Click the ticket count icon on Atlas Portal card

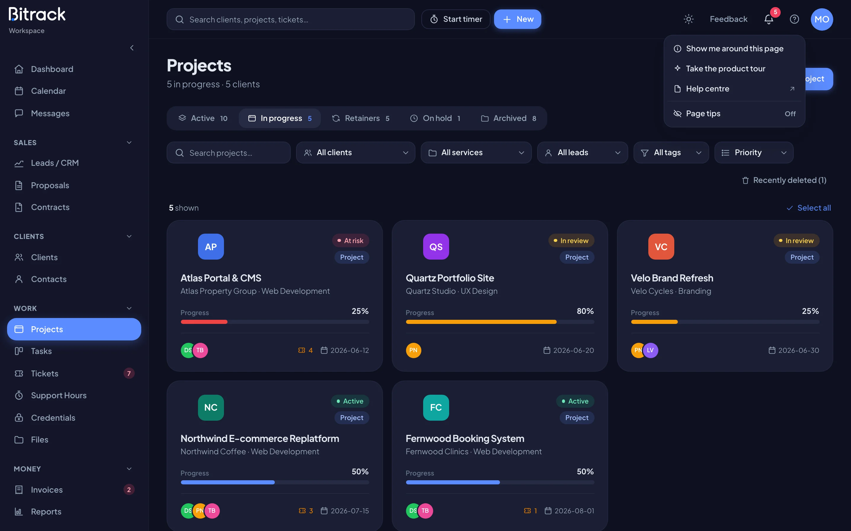301,350
